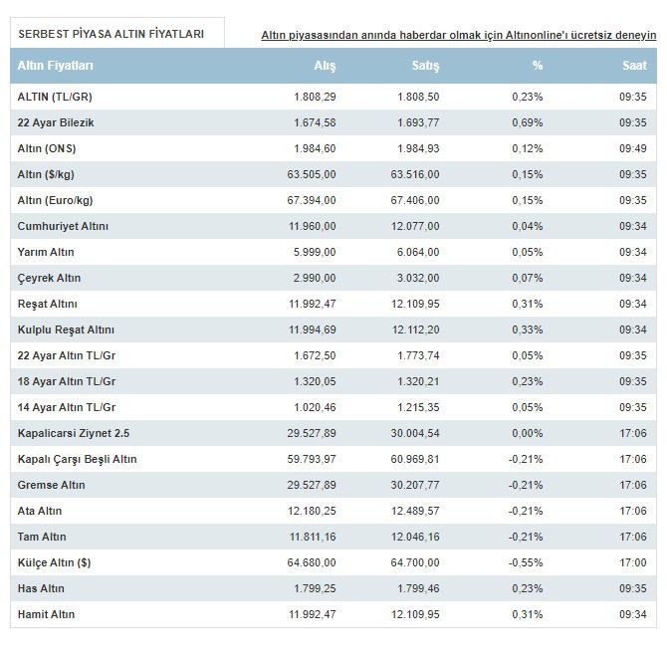
Task: Open Yarım Altın price entry
Action: coord(46,252)
